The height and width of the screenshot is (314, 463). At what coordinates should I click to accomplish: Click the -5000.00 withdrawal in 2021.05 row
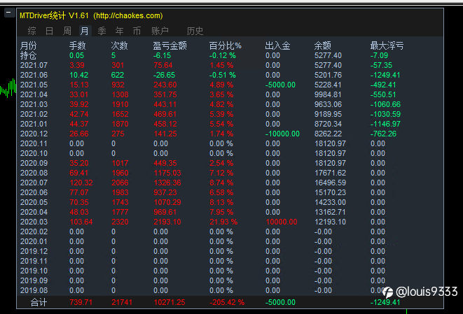[x=280, y=85]
